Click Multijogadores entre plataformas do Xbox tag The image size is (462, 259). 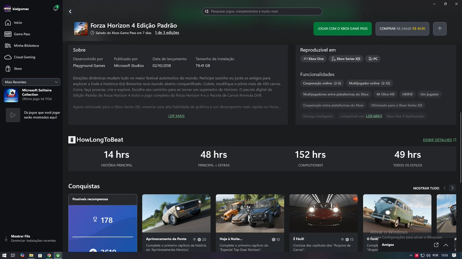[x=336, y=94]
